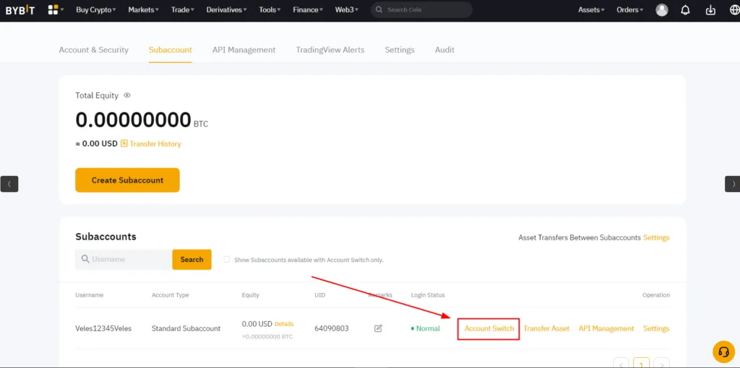This screenshot has width=740, height=368.
Task: Click the Bybit logo
Action: point(20,10)
